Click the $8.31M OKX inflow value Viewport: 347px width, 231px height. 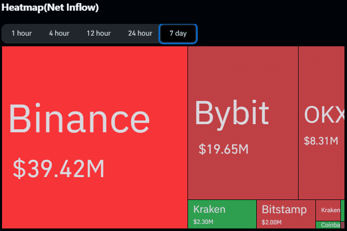pyautogui.click(x=321, y=141)
